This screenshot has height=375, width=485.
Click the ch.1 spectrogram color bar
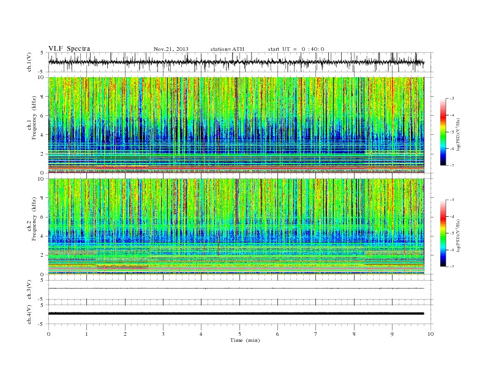coord(443,132)
